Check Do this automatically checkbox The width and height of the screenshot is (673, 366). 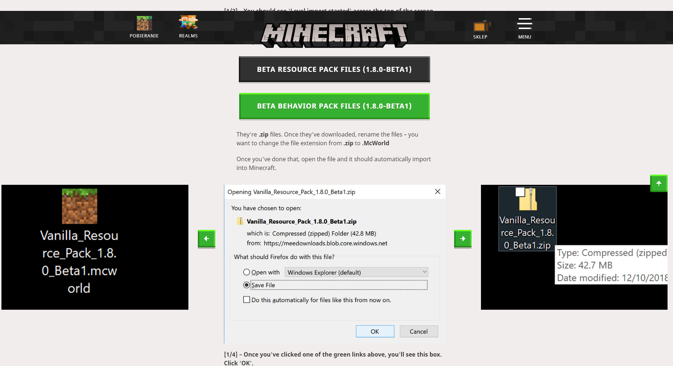(247, 300)
